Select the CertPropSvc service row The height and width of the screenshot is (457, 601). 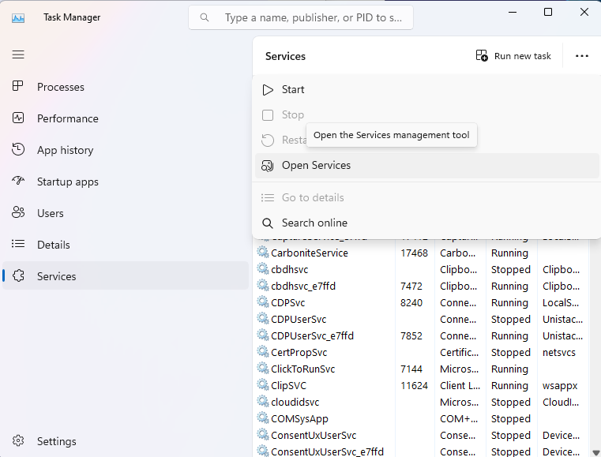pos(299,353)
